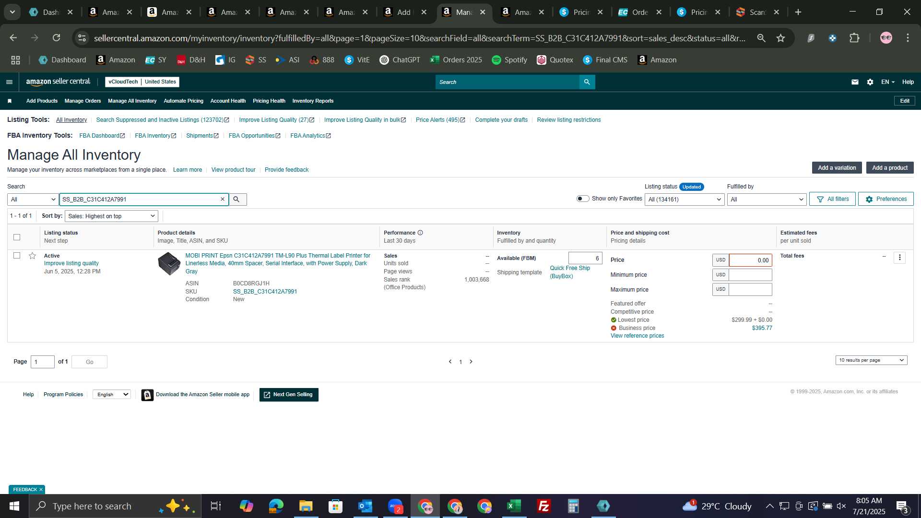This screenshot has width=921, height=518.
Task: Open the mail messages icon
Action: click(855, 82)
